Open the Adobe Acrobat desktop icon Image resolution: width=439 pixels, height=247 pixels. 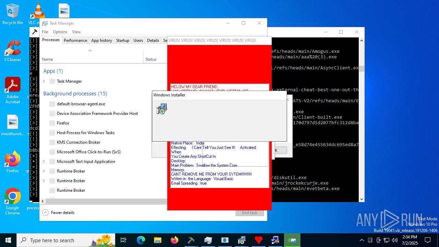(x=13, y=91)
